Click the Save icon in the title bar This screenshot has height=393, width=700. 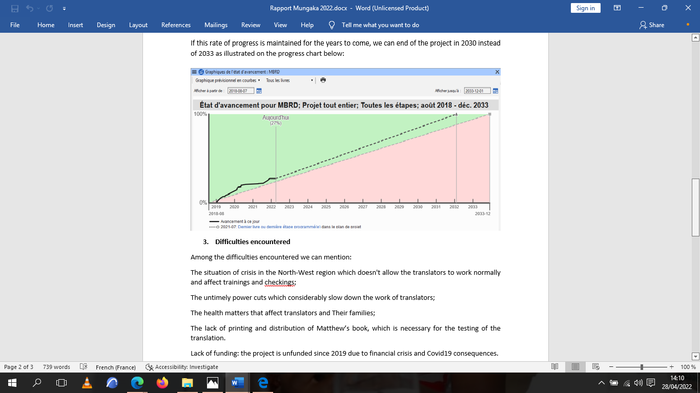pos(15,8)
